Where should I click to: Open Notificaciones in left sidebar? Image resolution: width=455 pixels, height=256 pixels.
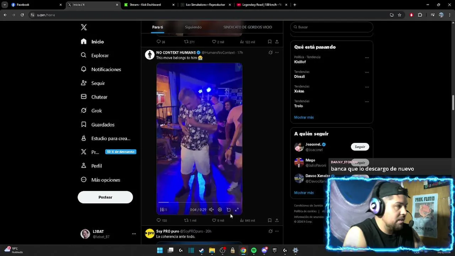[x=101, y=69]
